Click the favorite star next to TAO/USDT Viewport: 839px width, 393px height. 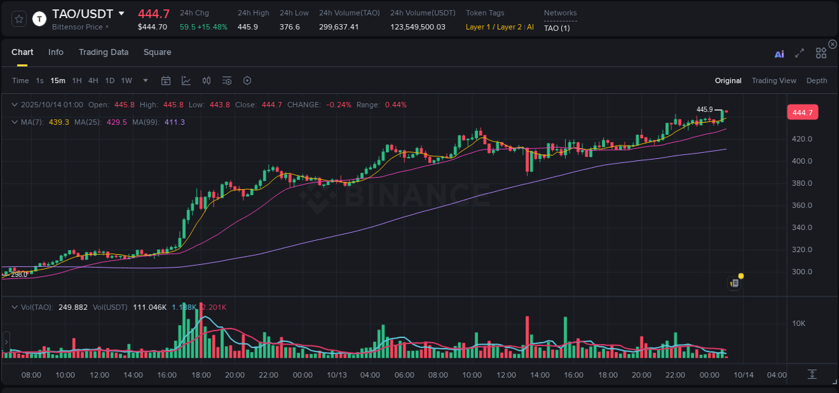18,19
